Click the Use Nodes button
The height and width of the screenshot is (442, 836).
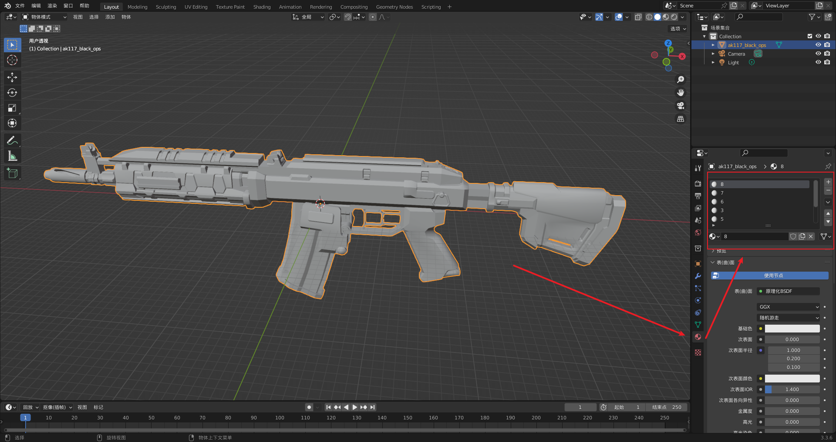point(769,276)
